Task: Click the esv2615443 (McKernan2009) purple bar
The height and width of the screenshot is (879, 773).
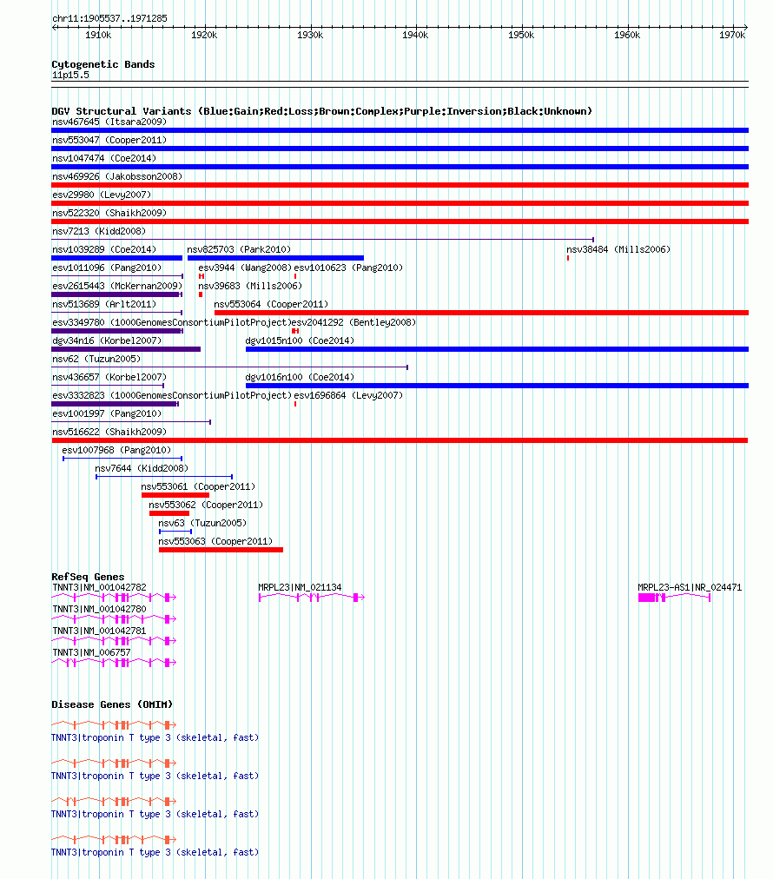Action: (x=116, y=294)
